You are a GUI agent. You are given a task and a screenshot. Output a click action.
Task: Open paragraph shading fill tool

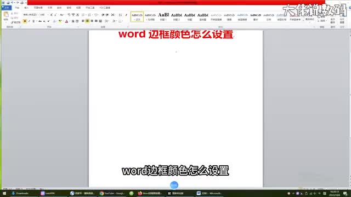tap(114, 21)
